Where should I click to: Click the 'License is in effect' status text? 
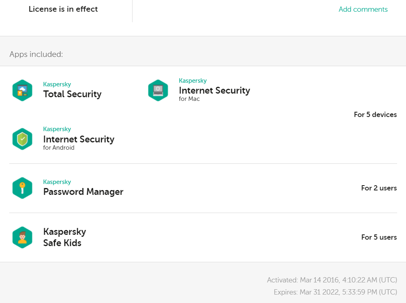[63, 9]
